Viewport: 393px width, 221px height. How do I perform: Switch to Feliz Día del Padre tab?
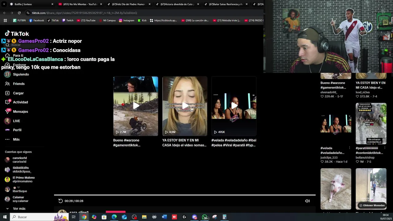coord(129,4)
